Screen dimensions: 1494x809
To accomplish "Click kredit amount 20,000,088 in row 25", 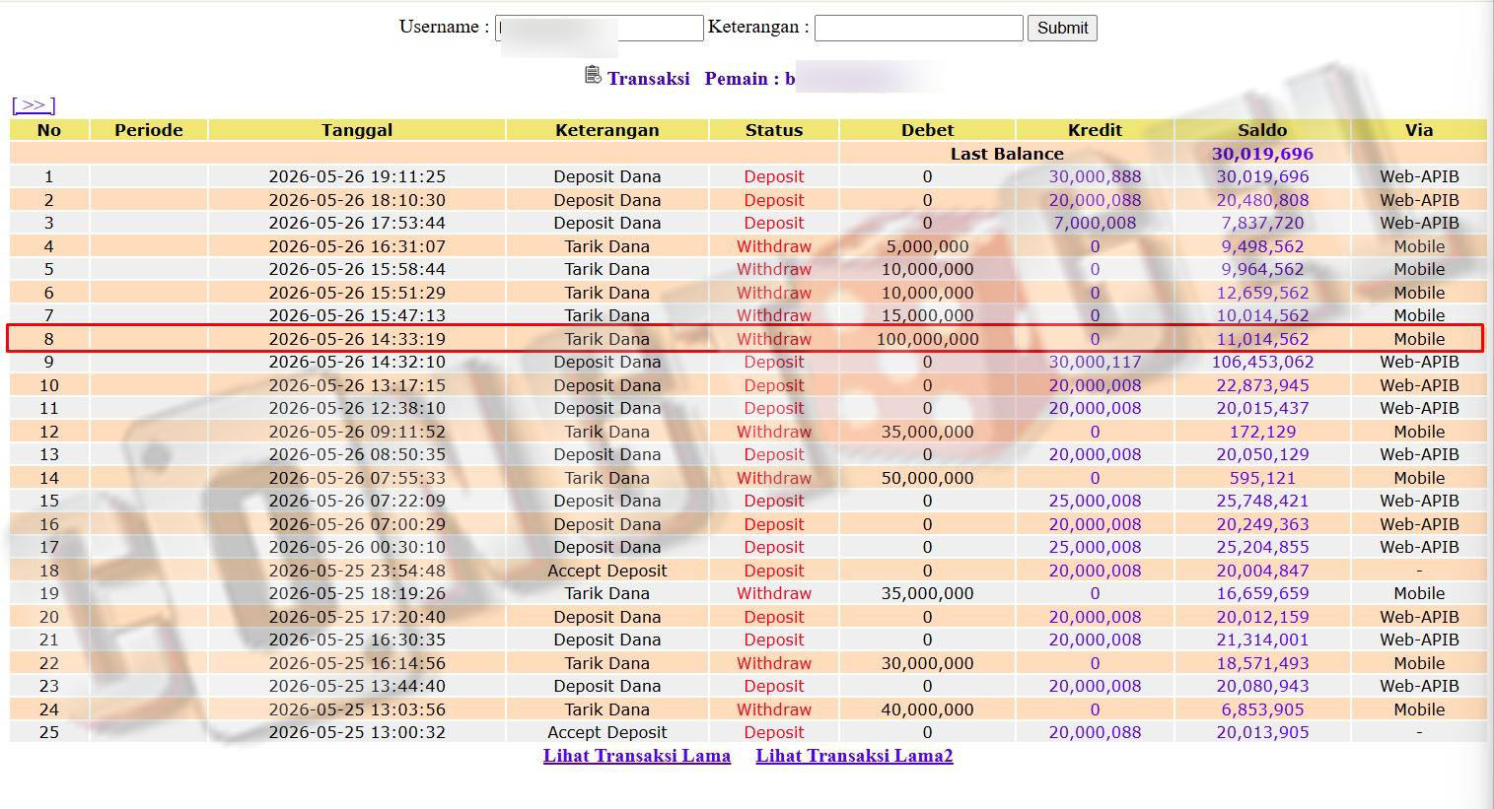I will point(1095,732).
